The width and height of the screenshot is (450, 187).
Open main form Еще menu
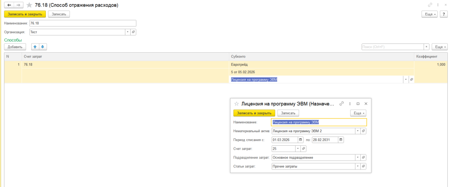[430, 14]
